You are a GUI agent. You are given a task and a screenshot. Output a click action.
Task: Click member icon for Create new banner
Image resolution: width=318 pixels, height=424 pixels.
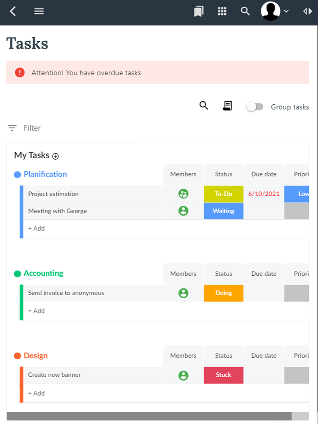coord(183,375)
